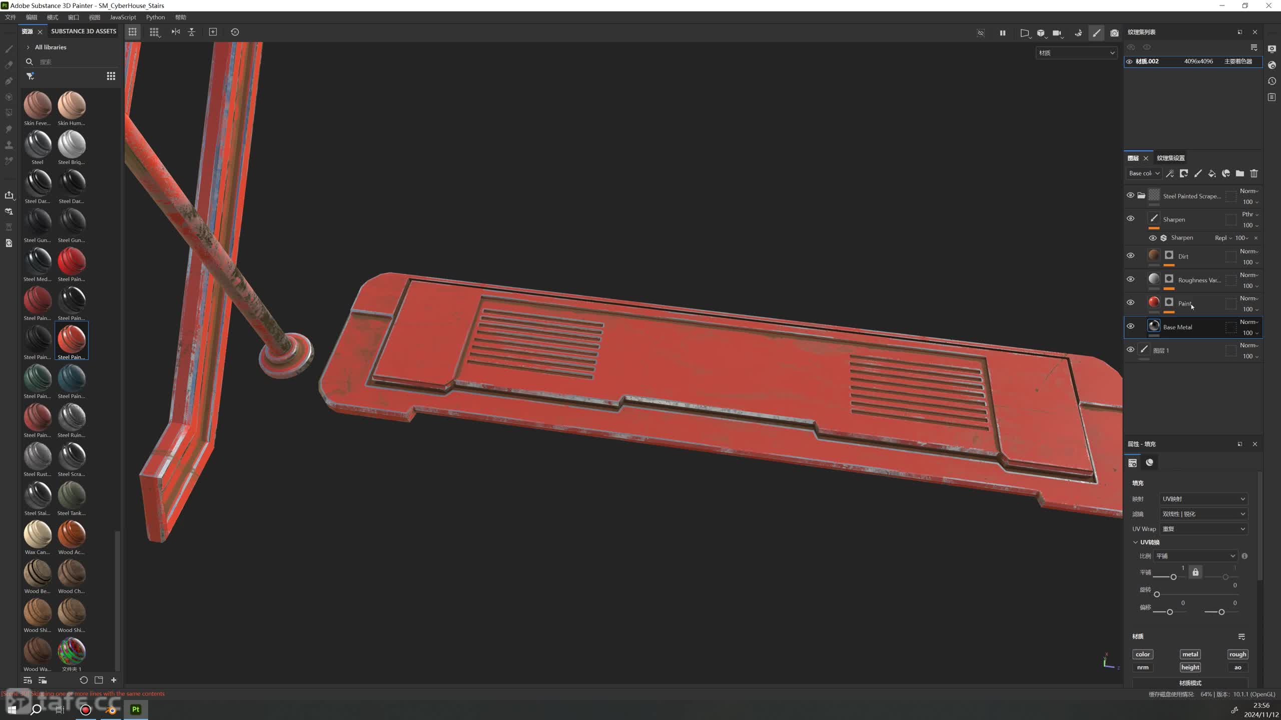This screenshot has height=720, width=1281.
Task: Open display settings icon in right sidebar
Action: point(1272,49)
